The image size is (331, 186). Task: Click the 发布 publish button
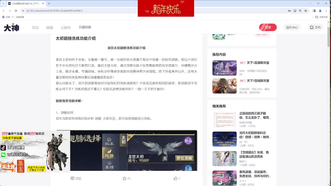pyautogui.click(x=315, y=27)
